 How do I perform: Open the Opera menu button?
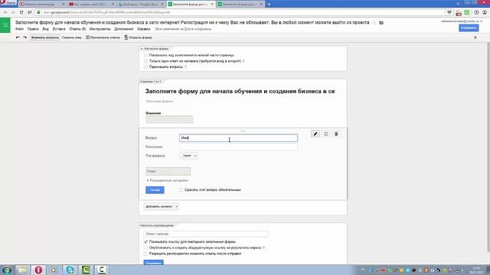point(8,3)
